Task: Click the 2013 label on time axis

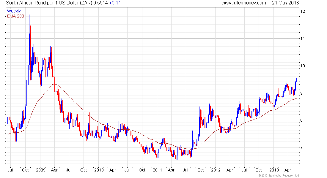Action: 274,170
